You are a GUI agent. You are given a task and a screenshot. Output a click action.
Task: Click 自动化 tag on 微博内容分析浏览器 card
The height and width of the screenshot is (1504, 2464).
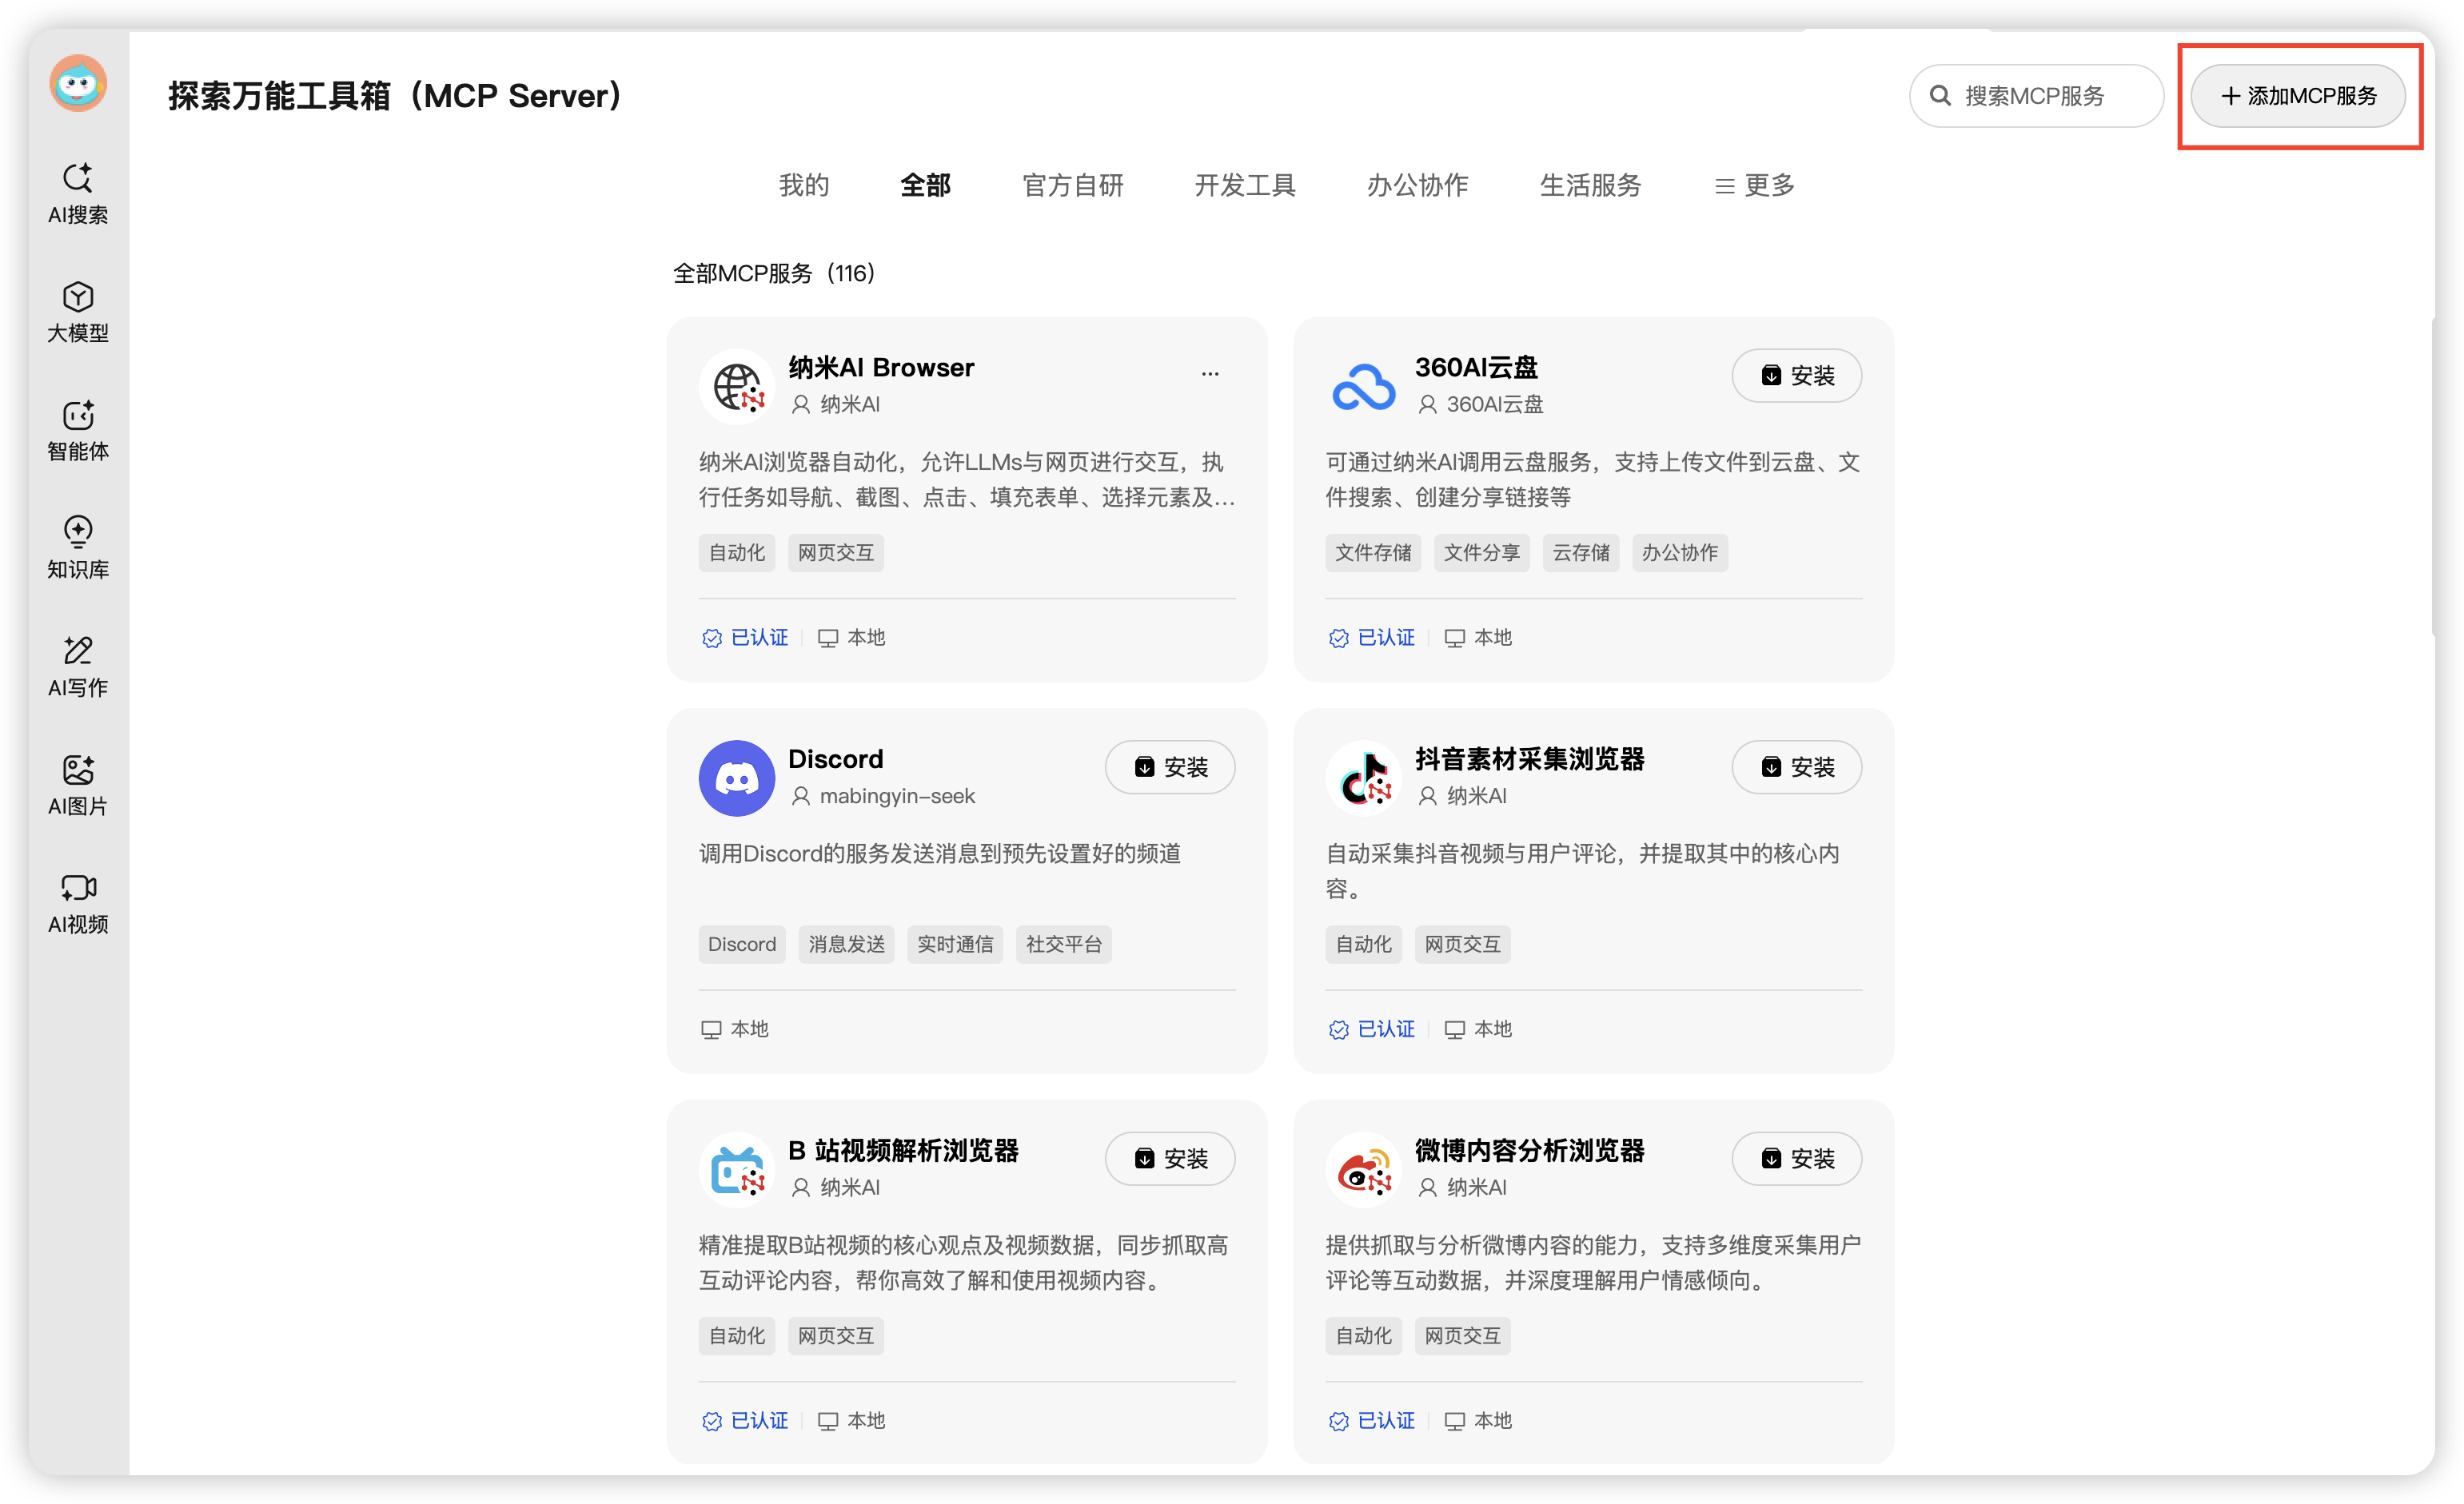click(1364, 1336)
